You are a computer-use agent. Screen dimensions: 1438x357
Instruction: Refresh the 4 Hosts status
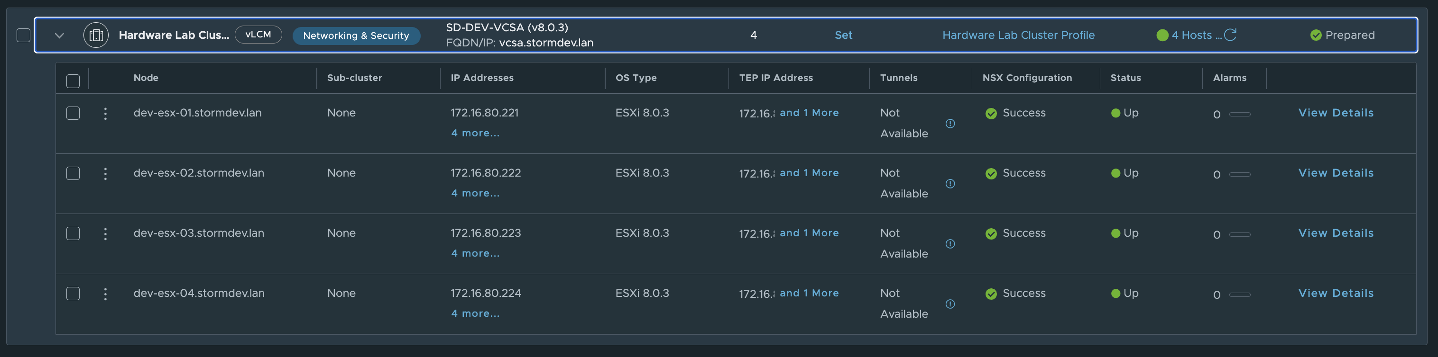click(1230, 35)
